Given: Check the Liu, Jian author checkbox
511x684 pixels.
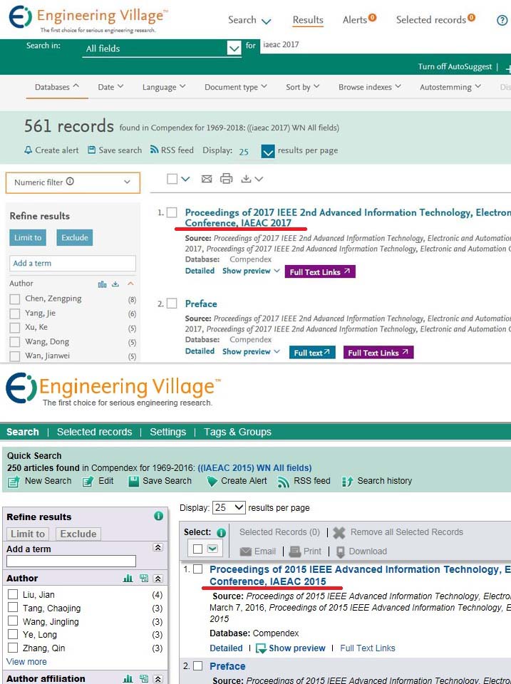Looking at the screenshot, I should (x=13, y=594).
